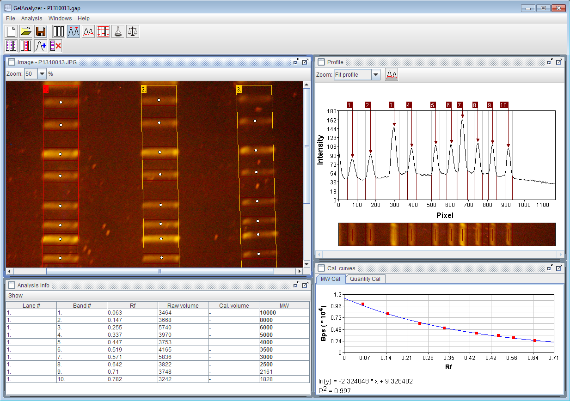The height and width of the screenshot is (401, 570).
Task: Open the Analysis menu
Action: click(31, 18)
